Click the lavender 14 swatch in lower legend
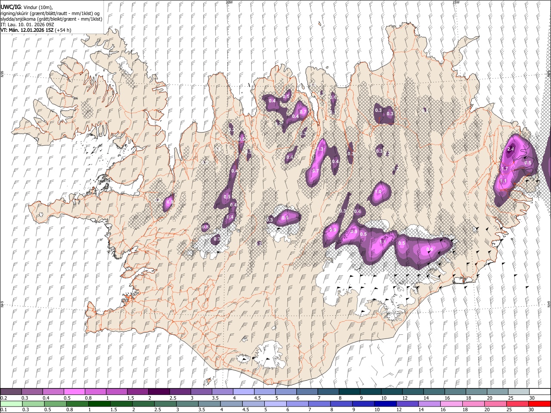Viewport: 551px width, 413px height. 430,404
